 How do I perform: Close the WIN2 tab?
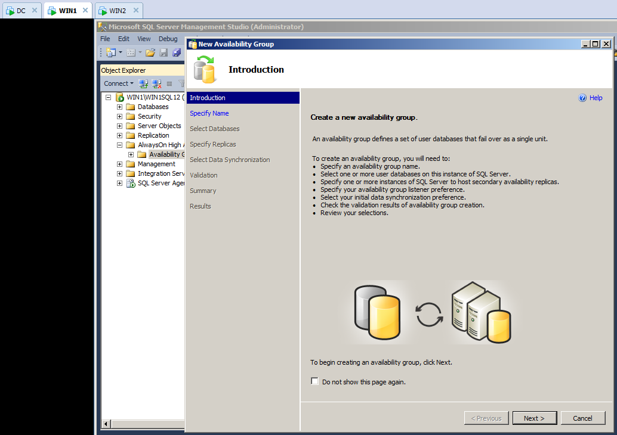pos(136,10)
